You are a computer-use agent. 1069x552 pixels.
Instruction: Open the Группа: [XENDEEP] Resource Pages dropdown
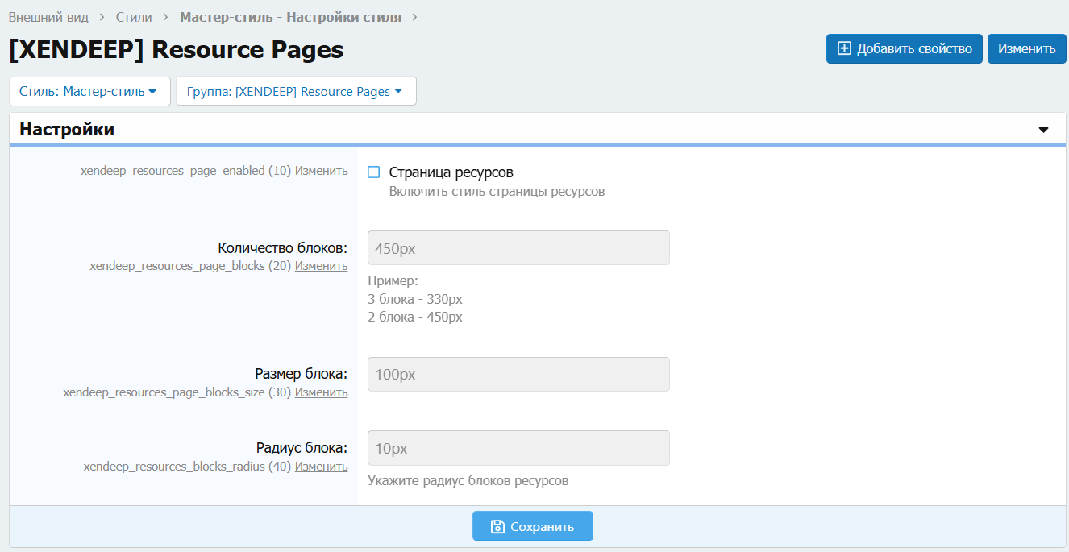tap(295, 91)
